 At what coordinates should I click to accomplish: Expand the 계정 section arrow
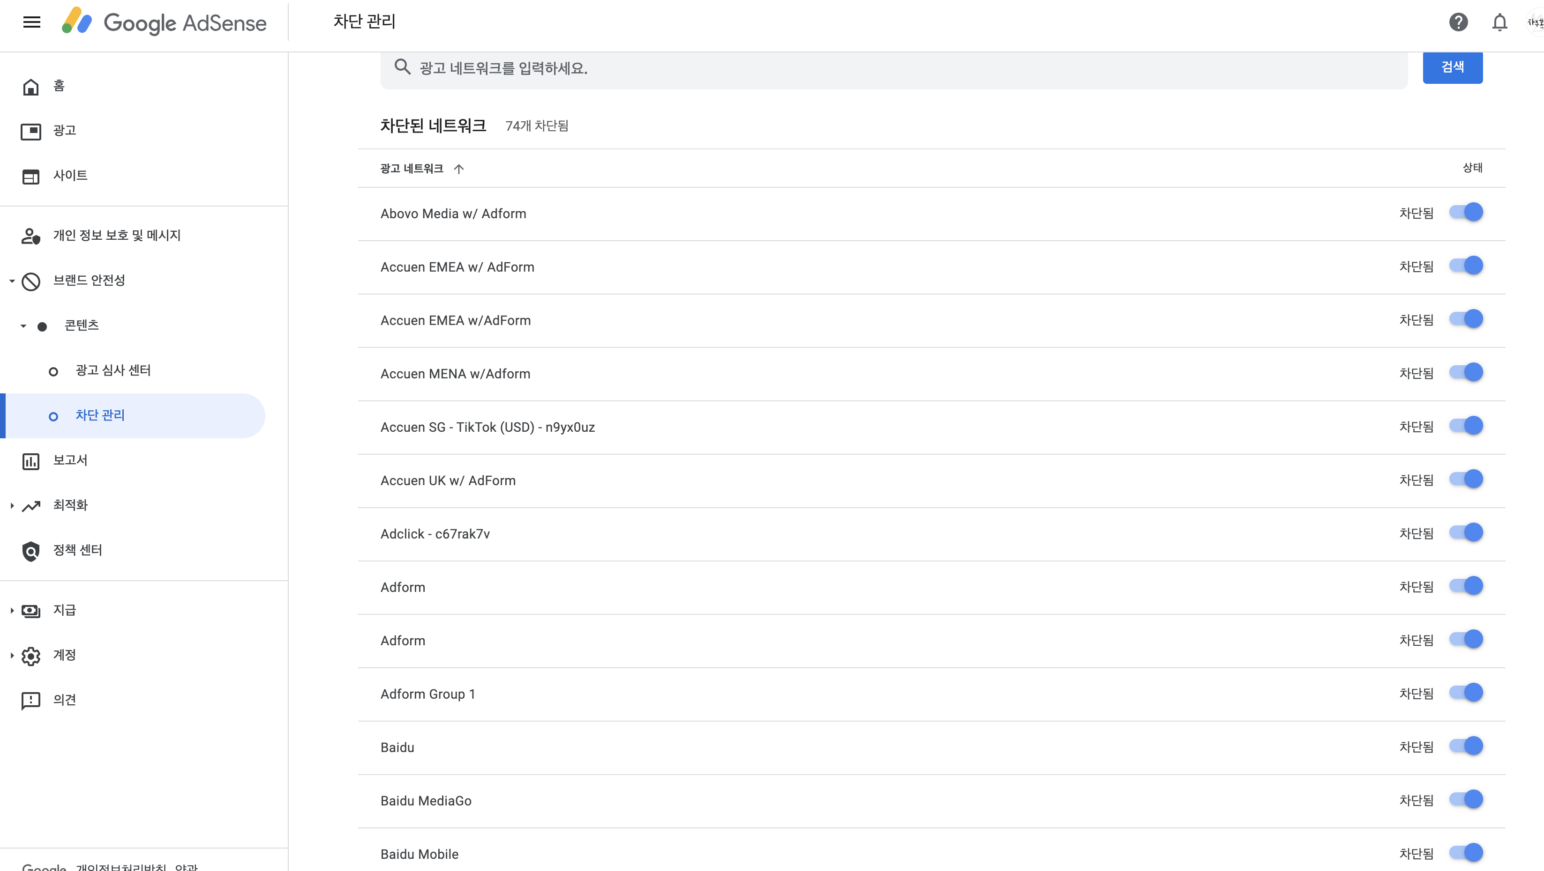[x=12, y=656]
